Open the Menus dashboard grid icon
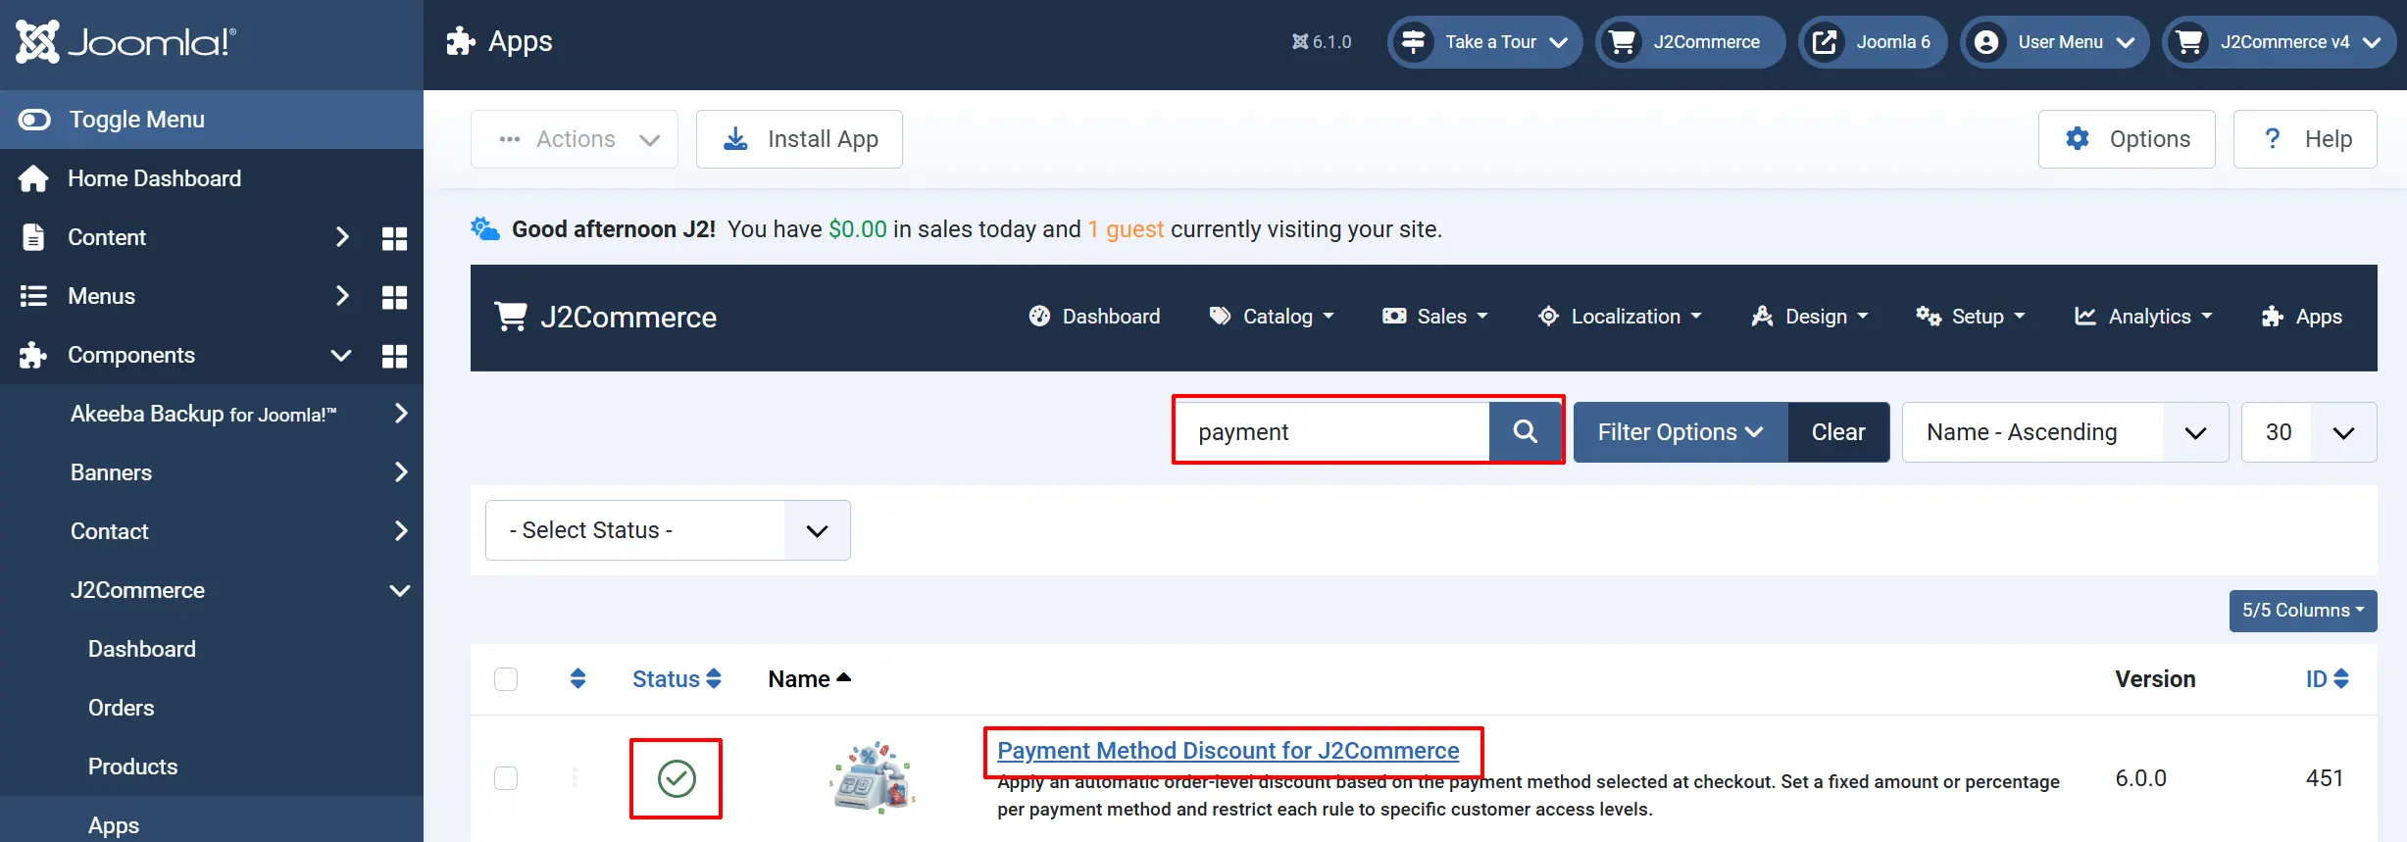This screenshot has height=842, width=2407. point(394,297)
